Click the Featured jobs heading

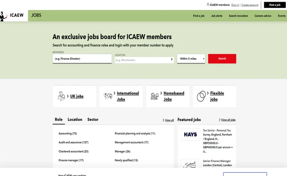click(x=189, y=120)
